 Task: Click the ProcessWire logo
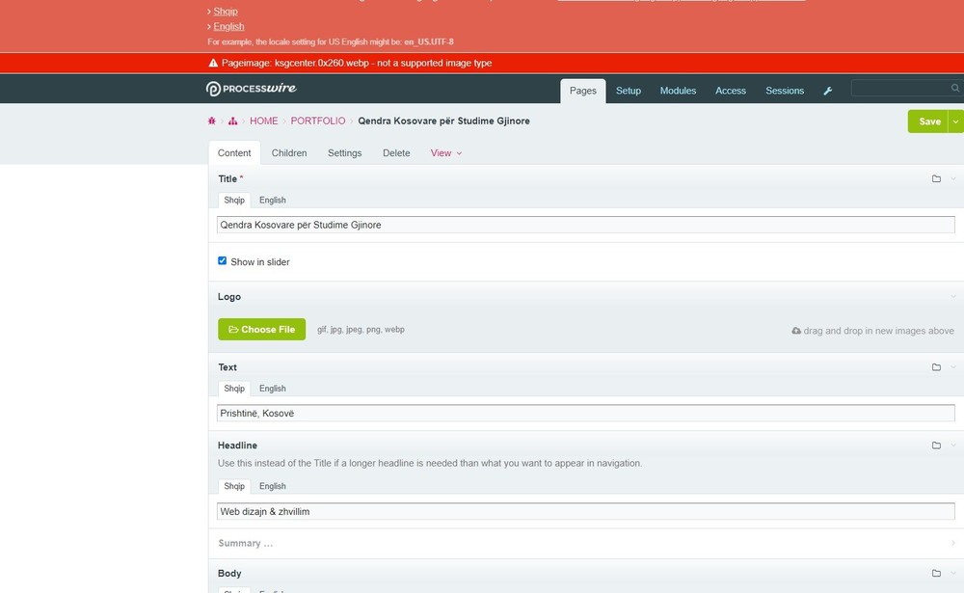click(x=251, y=90)
